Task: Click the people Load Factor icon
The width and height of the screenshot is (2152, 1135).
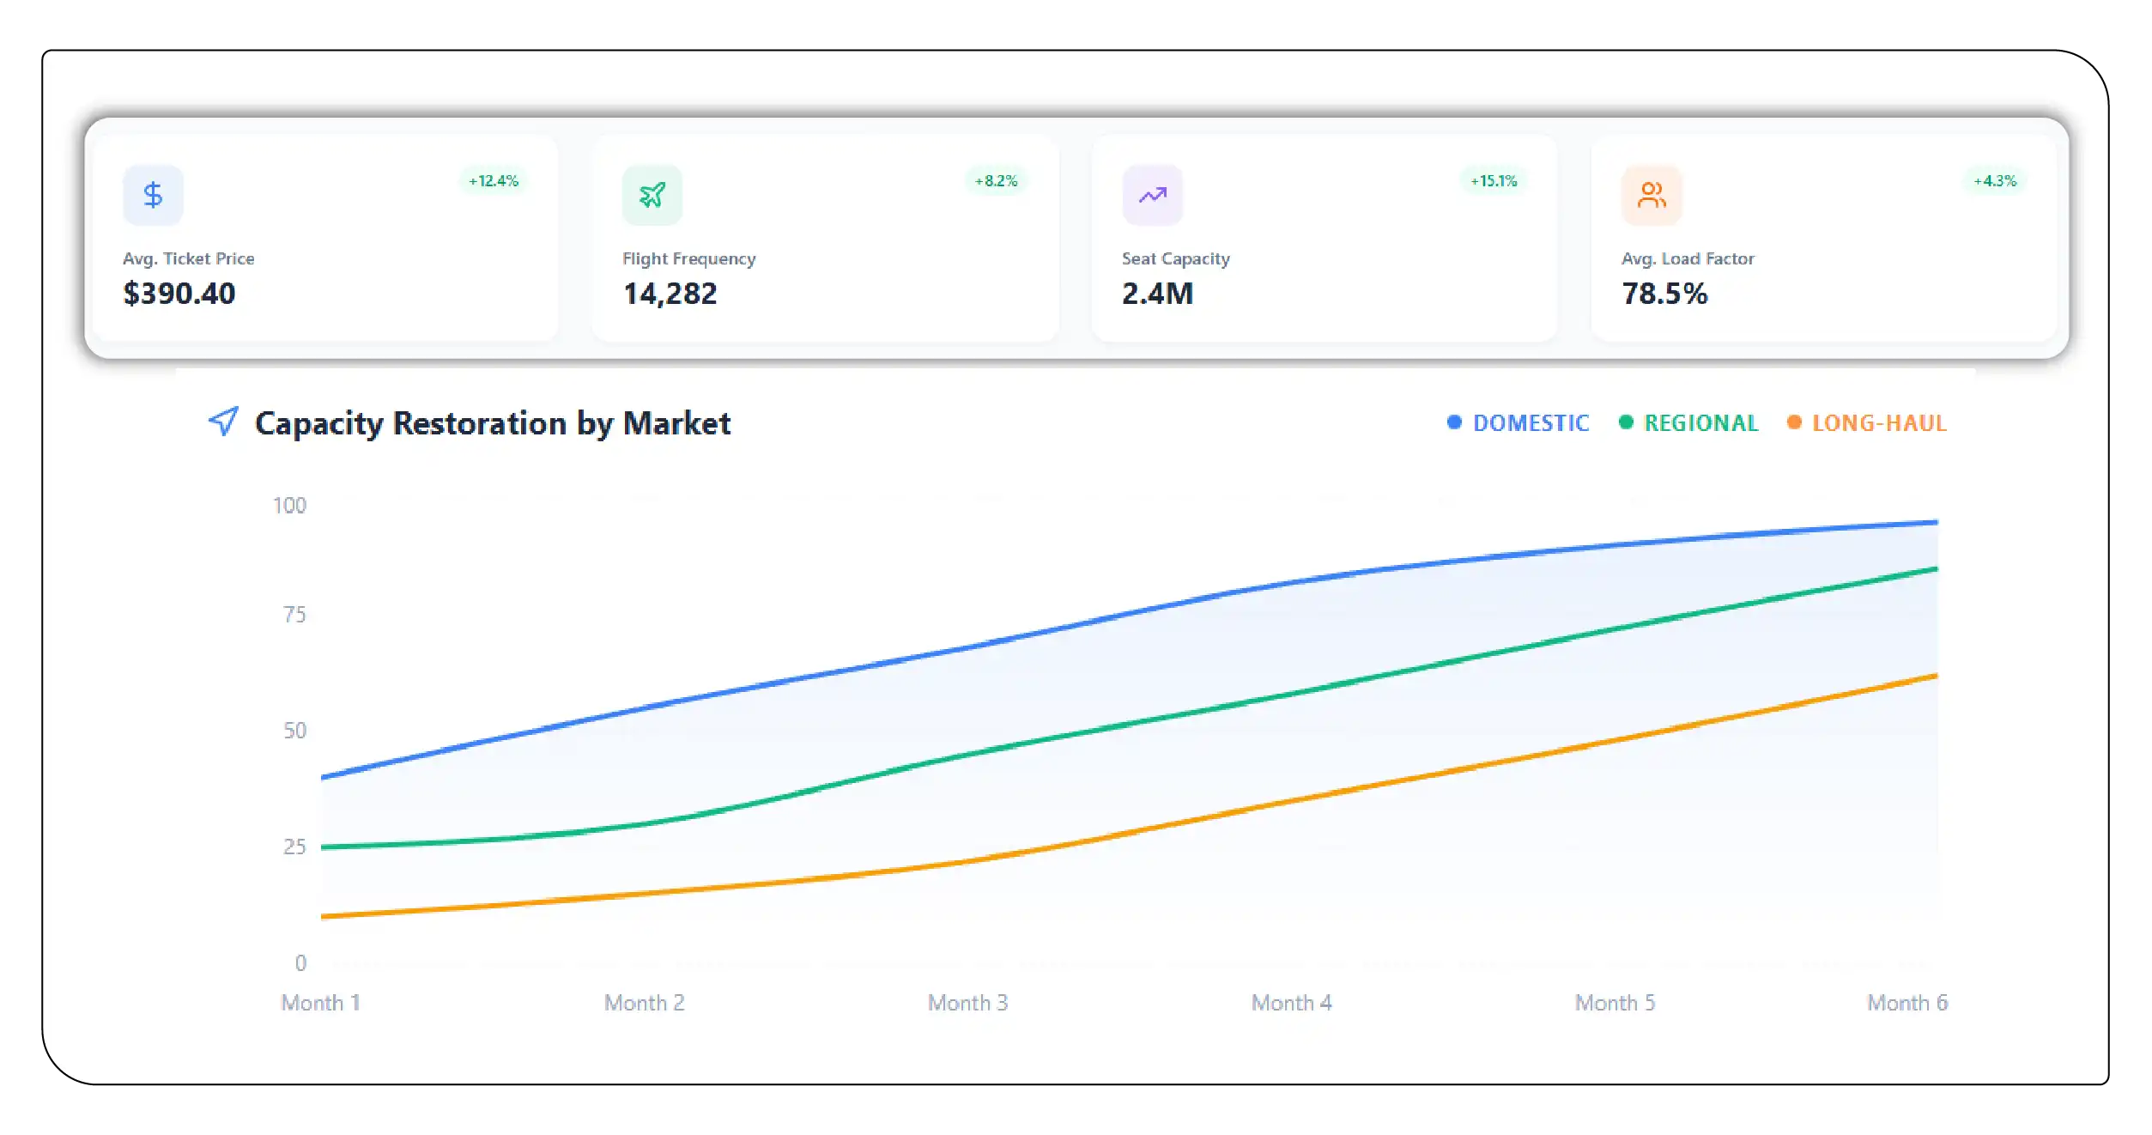Action: [x=1651, y=195]
